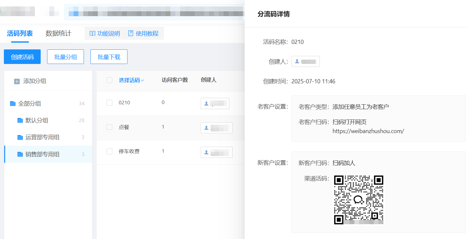Viewport: 467px width, 239px height.
Task: Click the user icon in the 停车收费 row's creator tag
Action: point(206,152)
